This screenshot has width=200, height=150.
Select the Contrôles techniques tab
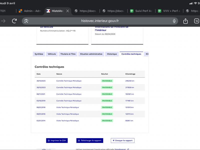[131, 54]
